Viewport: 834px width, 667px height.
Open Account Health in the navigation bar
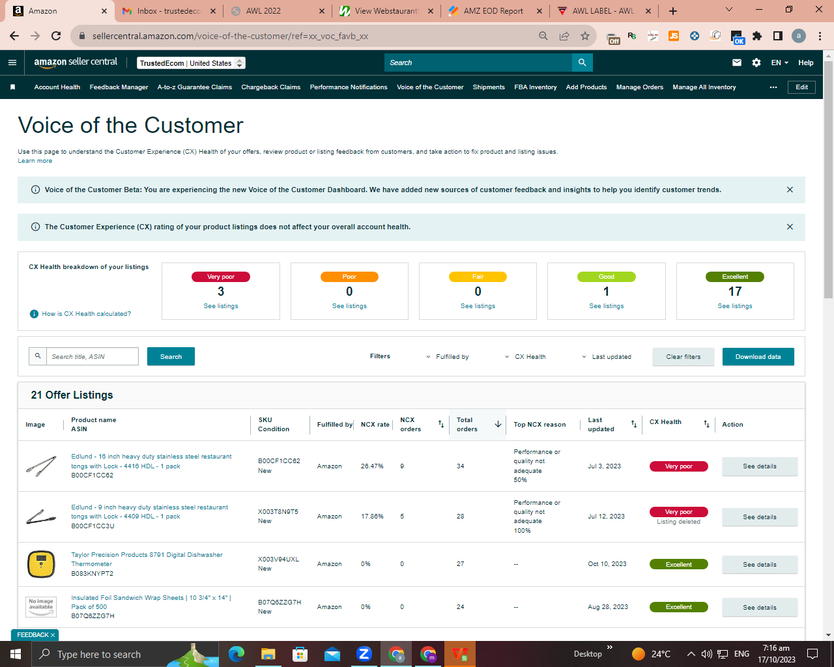(57, 87)
